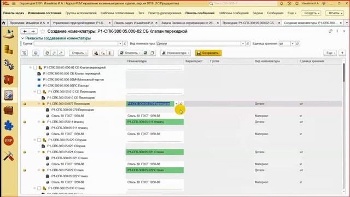Viewport: 350px width, 197px height.
Task: Check Р1-СПК-300 05.000-02 СБ Клапан перекидной checkbox
Action: pos(35,67)
